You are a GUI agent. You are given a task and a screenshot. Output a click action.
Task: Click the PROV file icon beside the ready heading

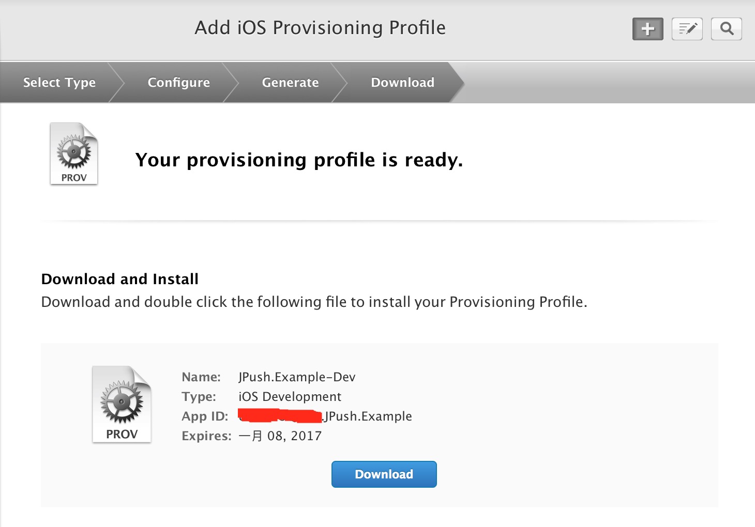coord(74,153)
